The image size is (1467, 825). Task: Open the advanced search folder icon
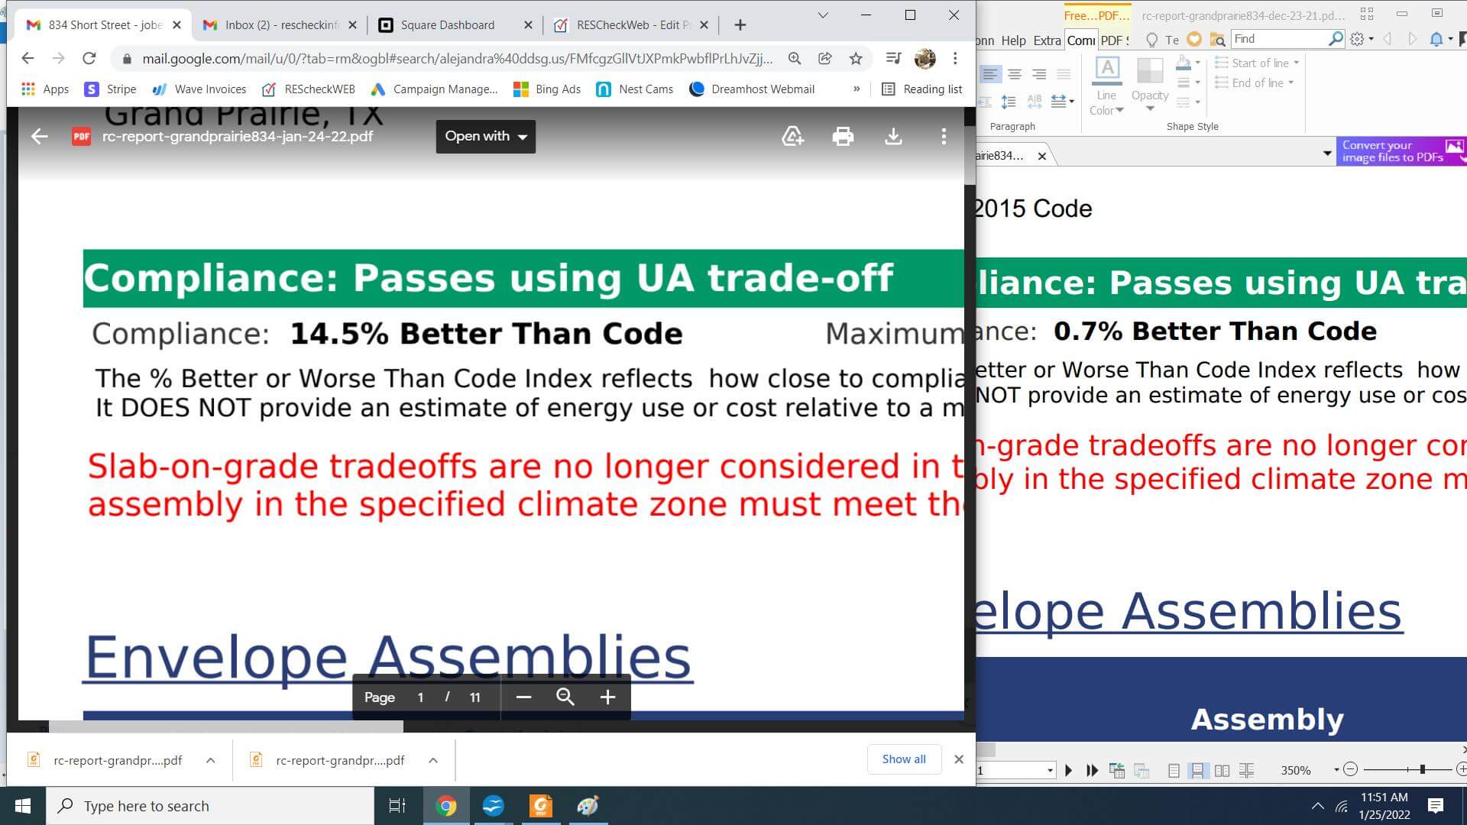coord(1218,40)
